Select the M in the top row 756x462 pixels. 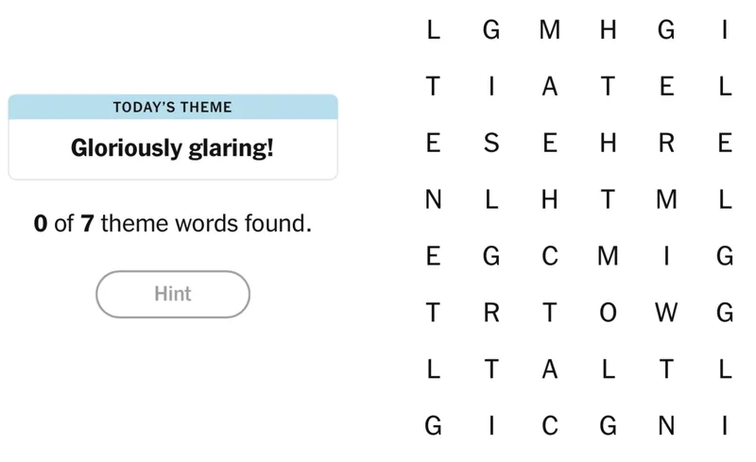point(549,30)
